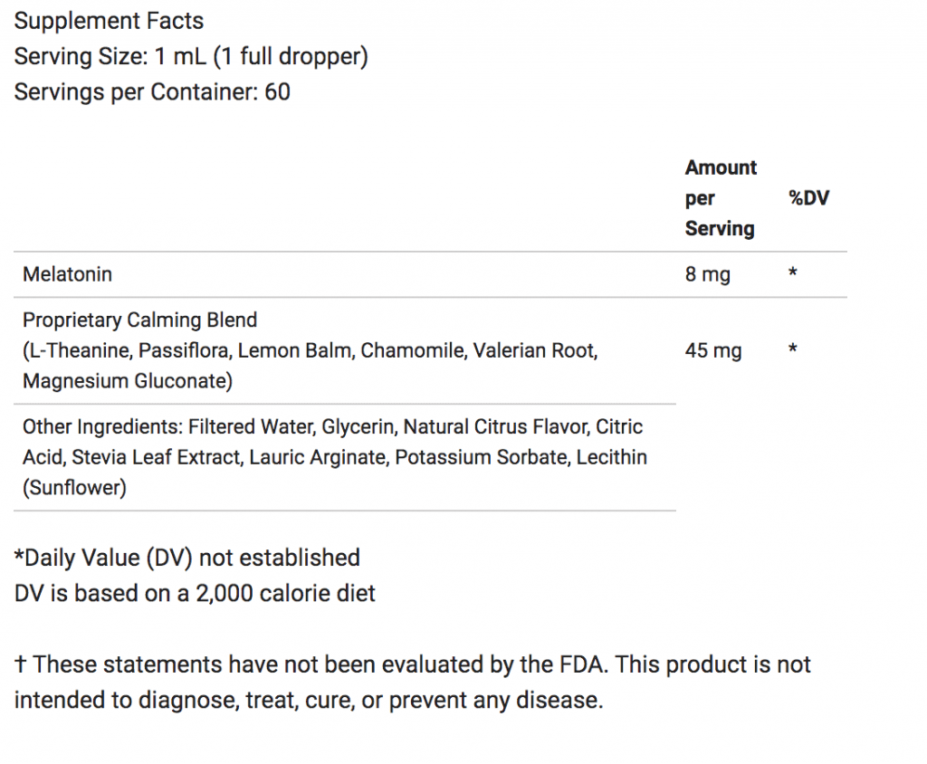The image size is (927, 764).
Task: Click the FDA disclaimer dagger statement
Action: pos(412,683)
